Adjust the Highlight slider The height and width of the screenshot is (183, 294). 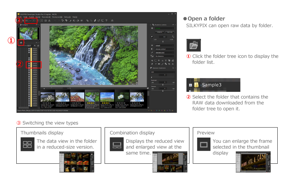tap(163, 84)
